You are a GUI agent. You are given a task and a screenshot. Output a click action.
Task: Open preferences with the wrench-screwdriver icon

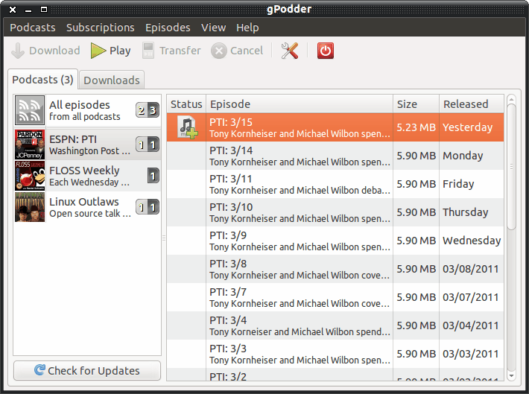[x=289, y=51]
